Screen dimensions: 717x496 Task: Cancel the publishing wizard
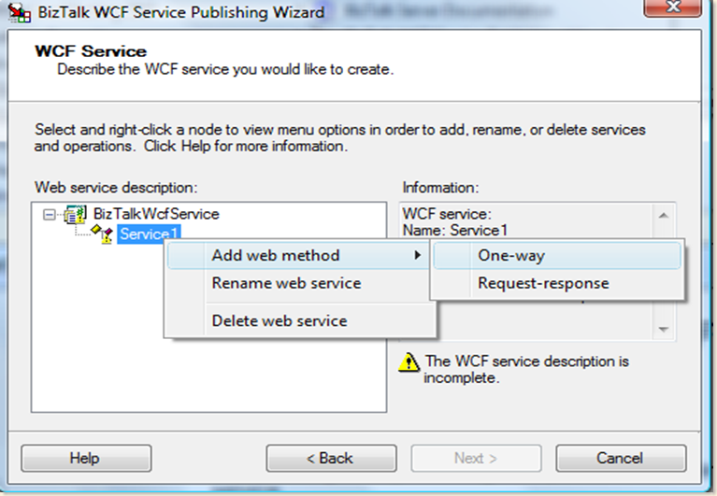621,458
